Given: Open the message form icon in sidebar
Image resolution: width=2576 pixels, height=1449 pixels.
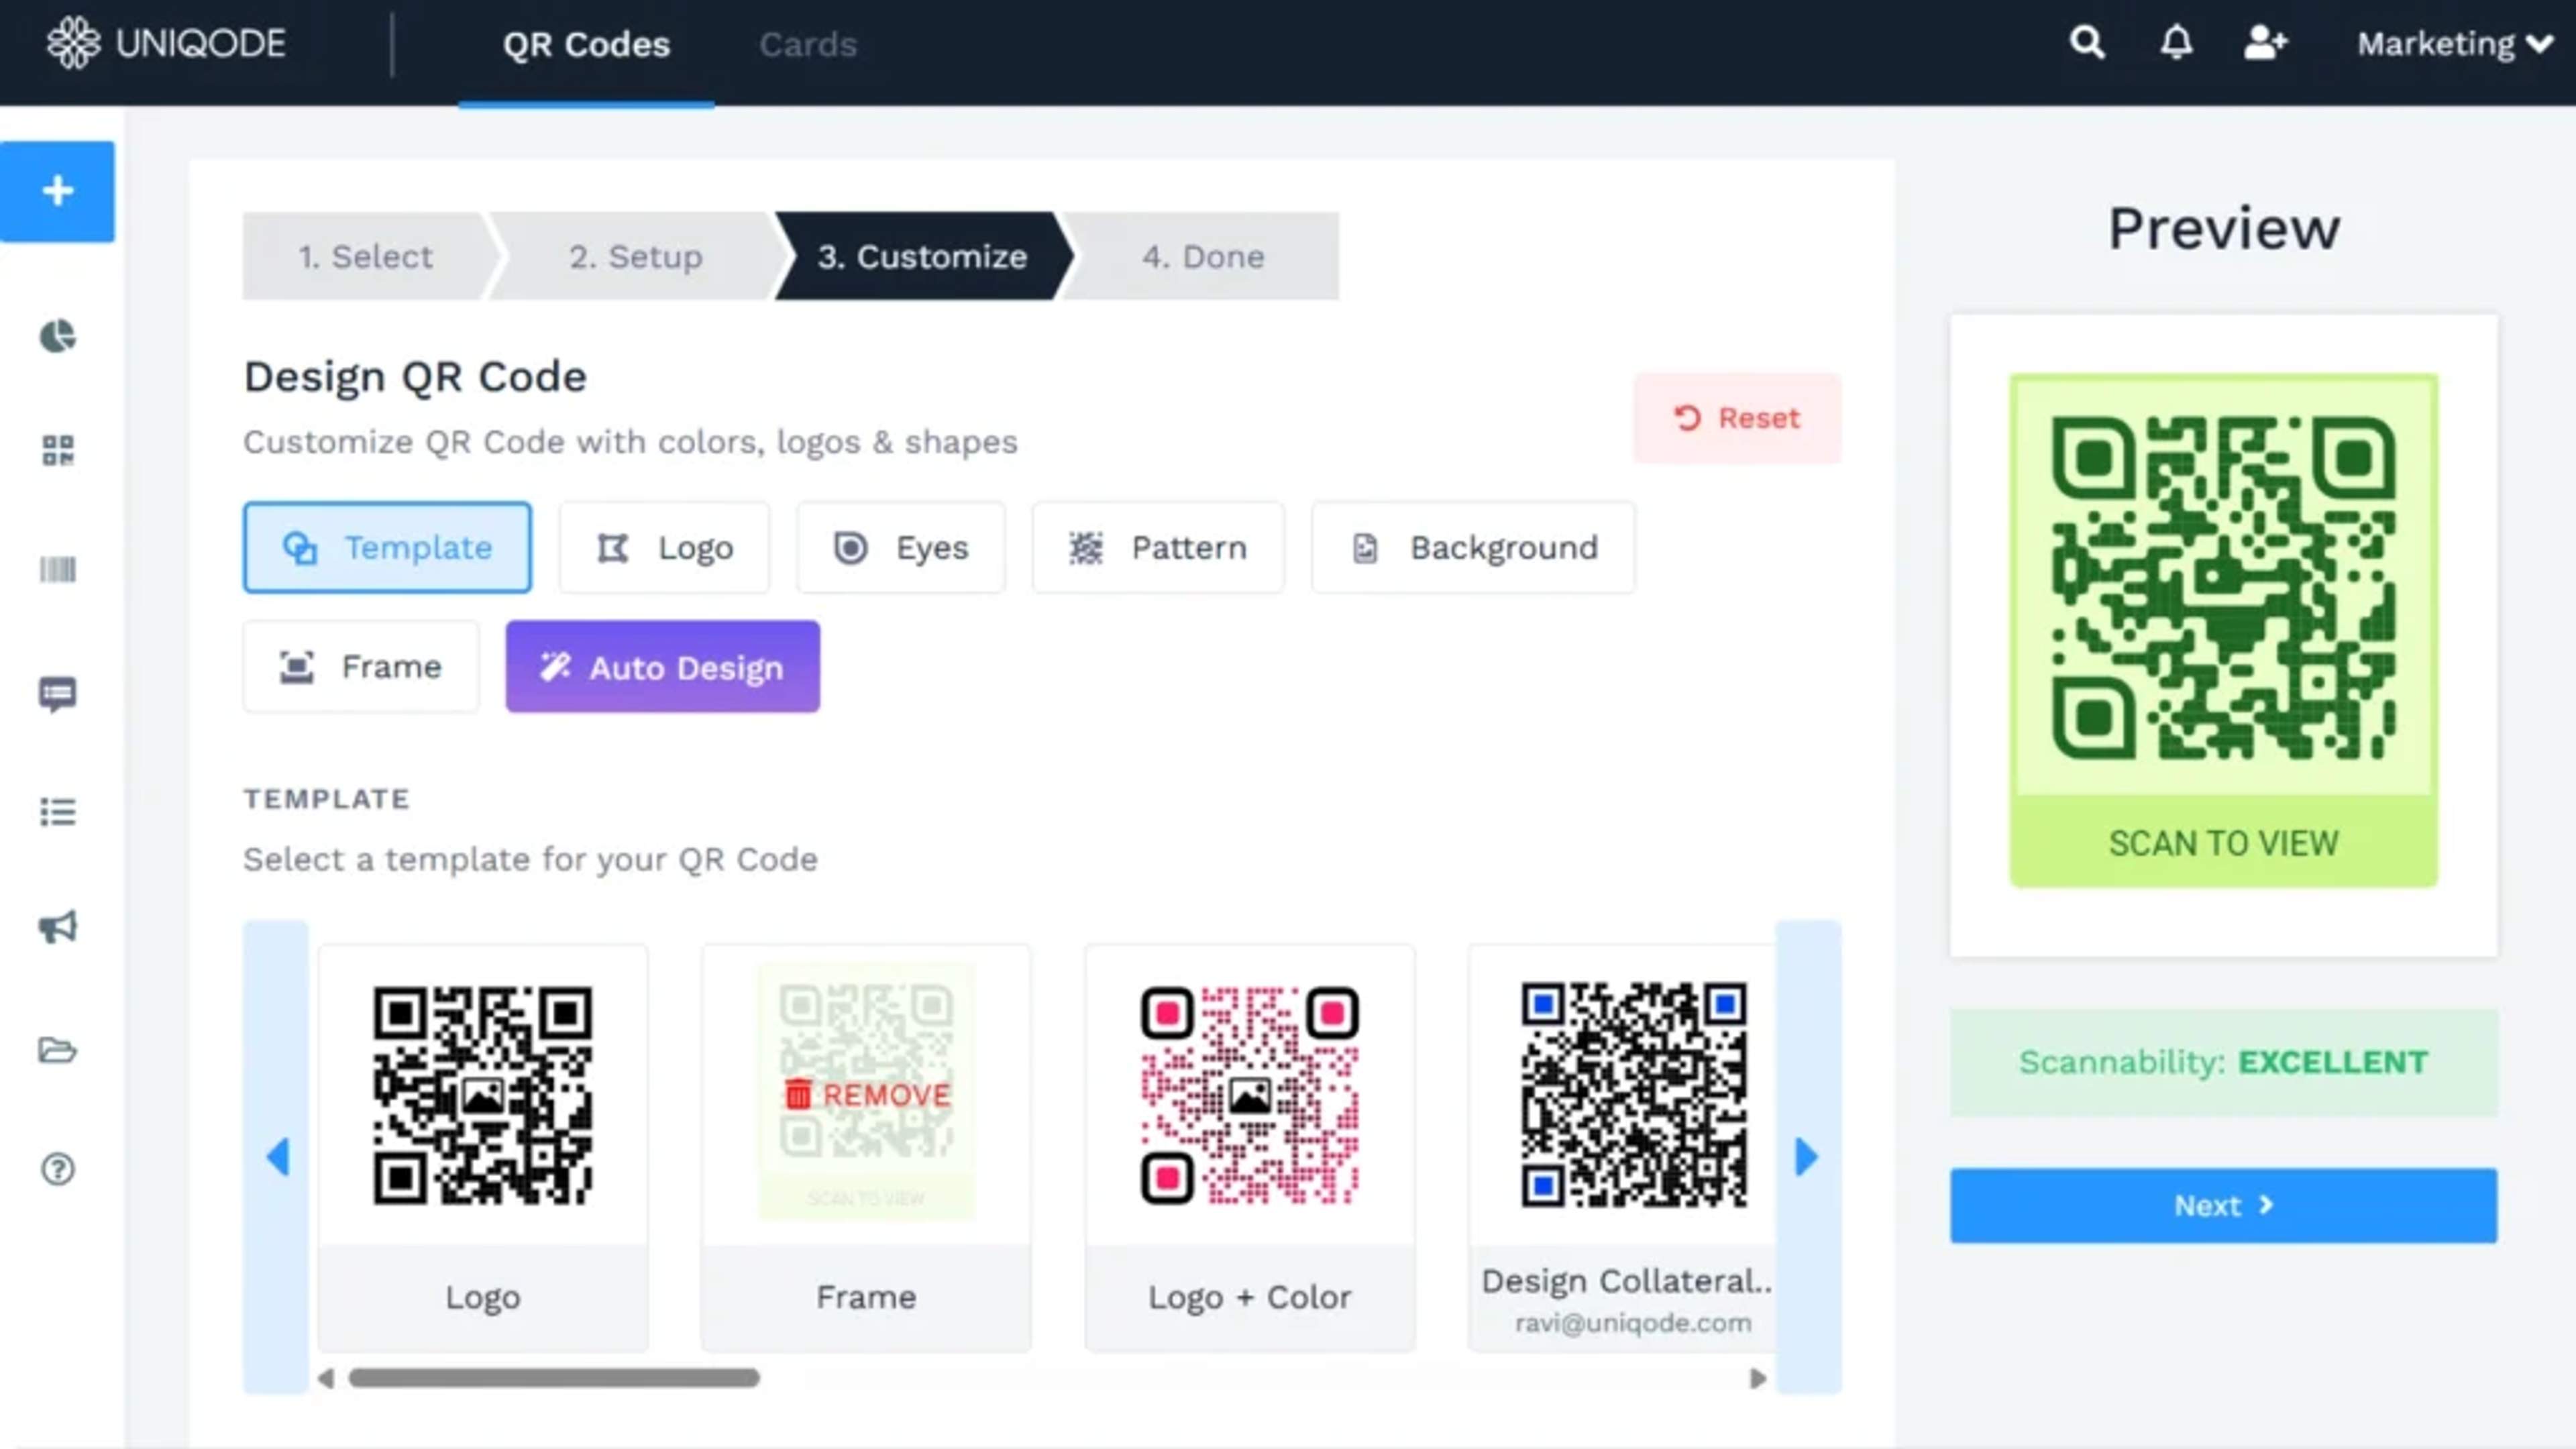Looking at the screenshot, I should [x=57, y=693].
